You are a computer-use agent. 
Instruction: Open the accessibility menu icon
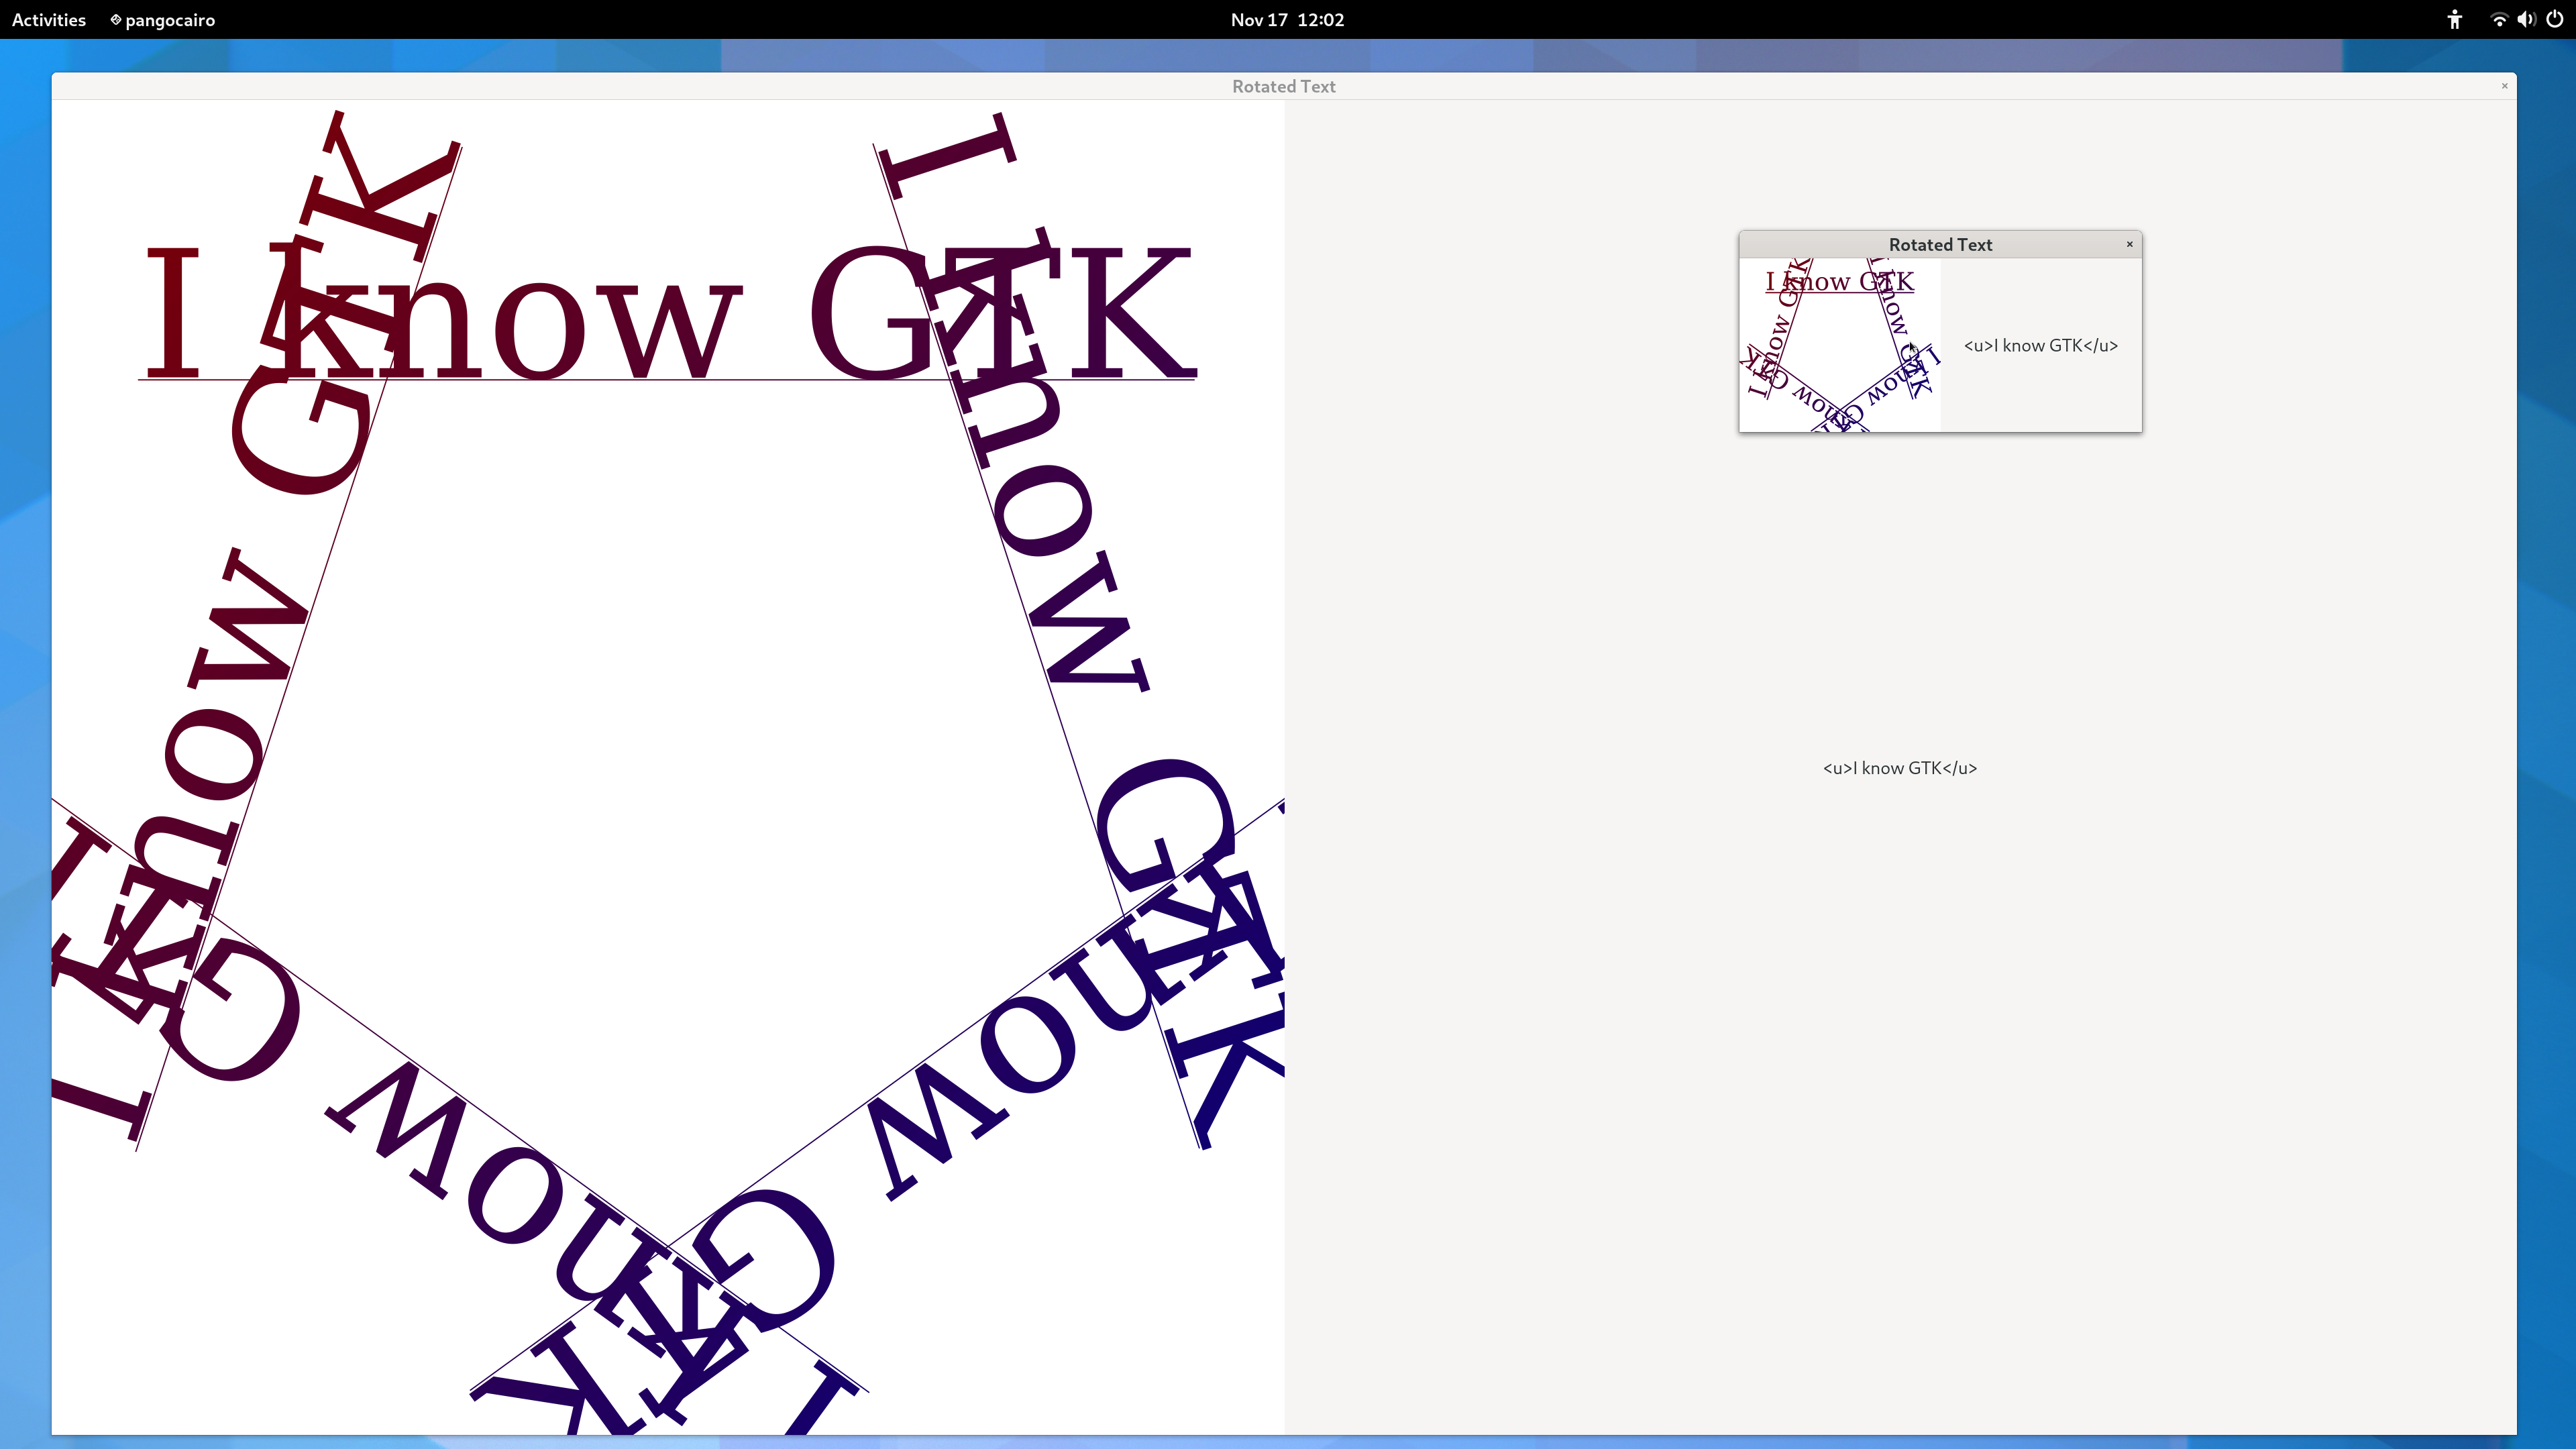click(x=2454, y=20)
